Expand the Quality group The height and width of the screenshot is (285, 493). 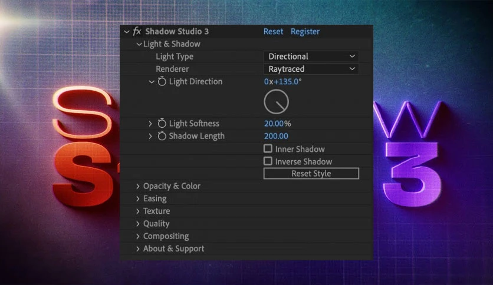pyautogui.click(x=138, y=224)
